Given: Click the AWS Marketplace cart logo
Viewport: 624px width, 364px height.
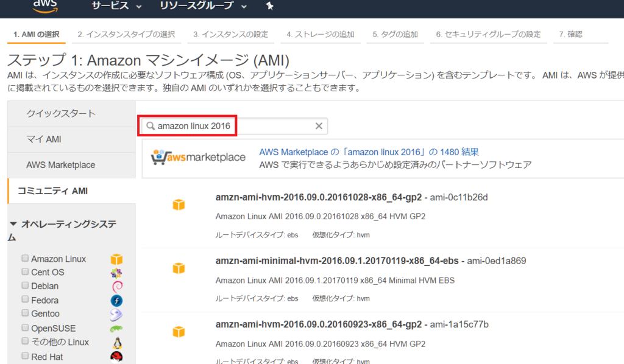Looking at the screenshot, I should click(198, 158).
